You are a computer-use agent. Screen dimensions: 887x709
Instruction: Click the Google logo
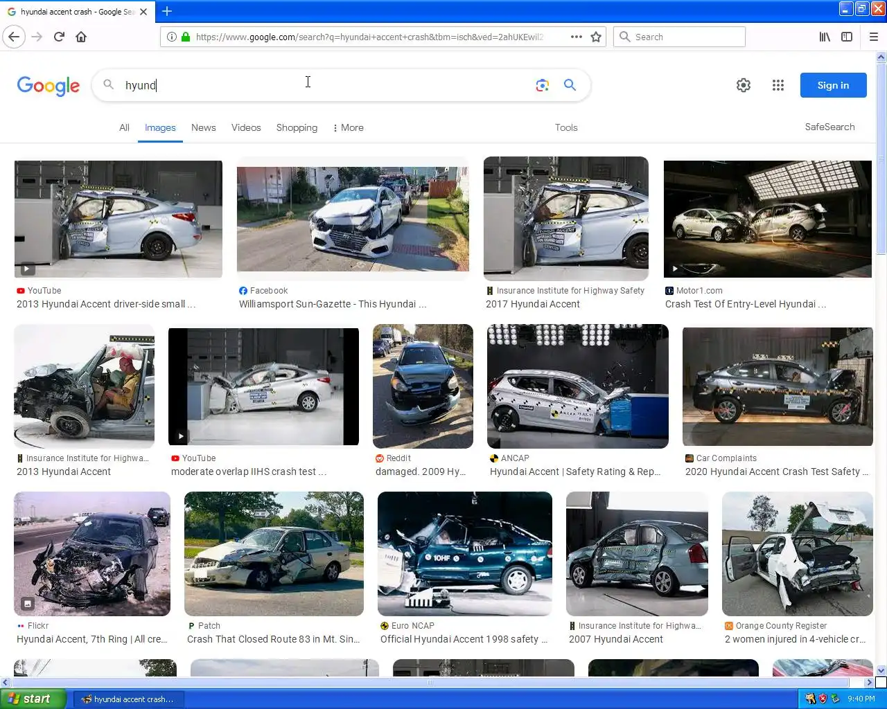tap(49, 86)
